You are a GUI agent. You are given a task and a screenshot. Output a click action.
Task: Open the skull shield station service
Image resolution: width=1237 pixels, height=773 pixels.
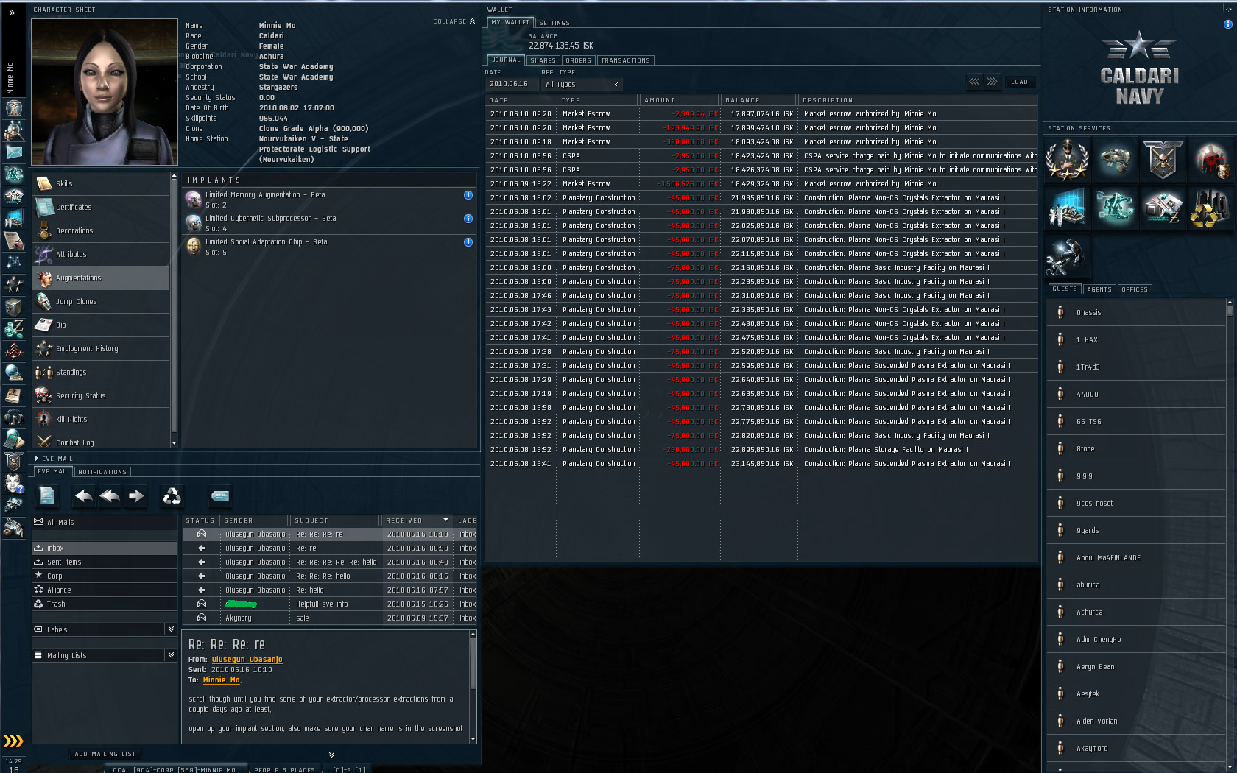(1162, 160)
